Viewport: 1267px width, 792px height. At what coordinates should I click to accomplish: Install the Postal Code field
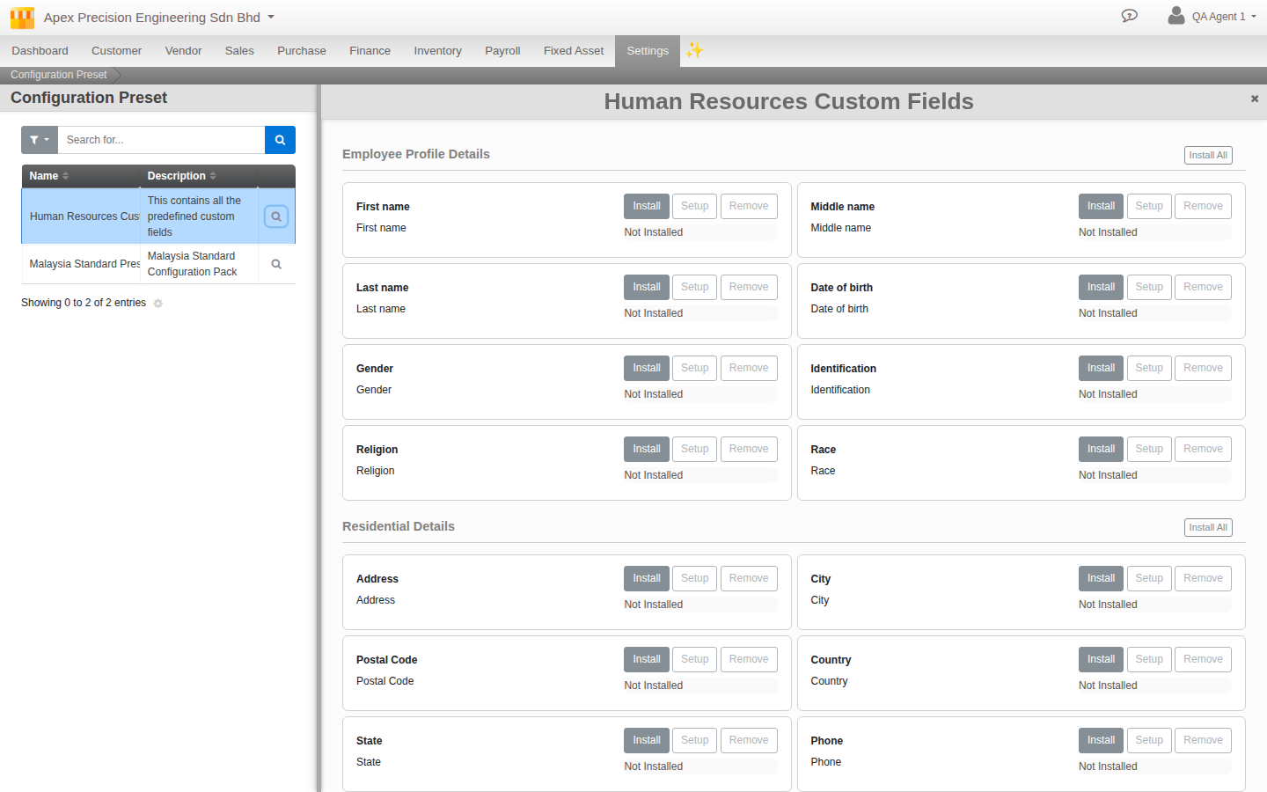647,659
